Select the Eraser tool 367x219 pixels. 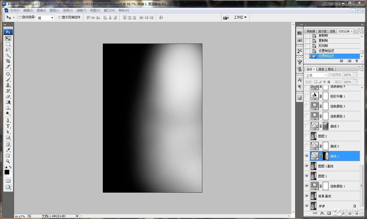point(8,97)
